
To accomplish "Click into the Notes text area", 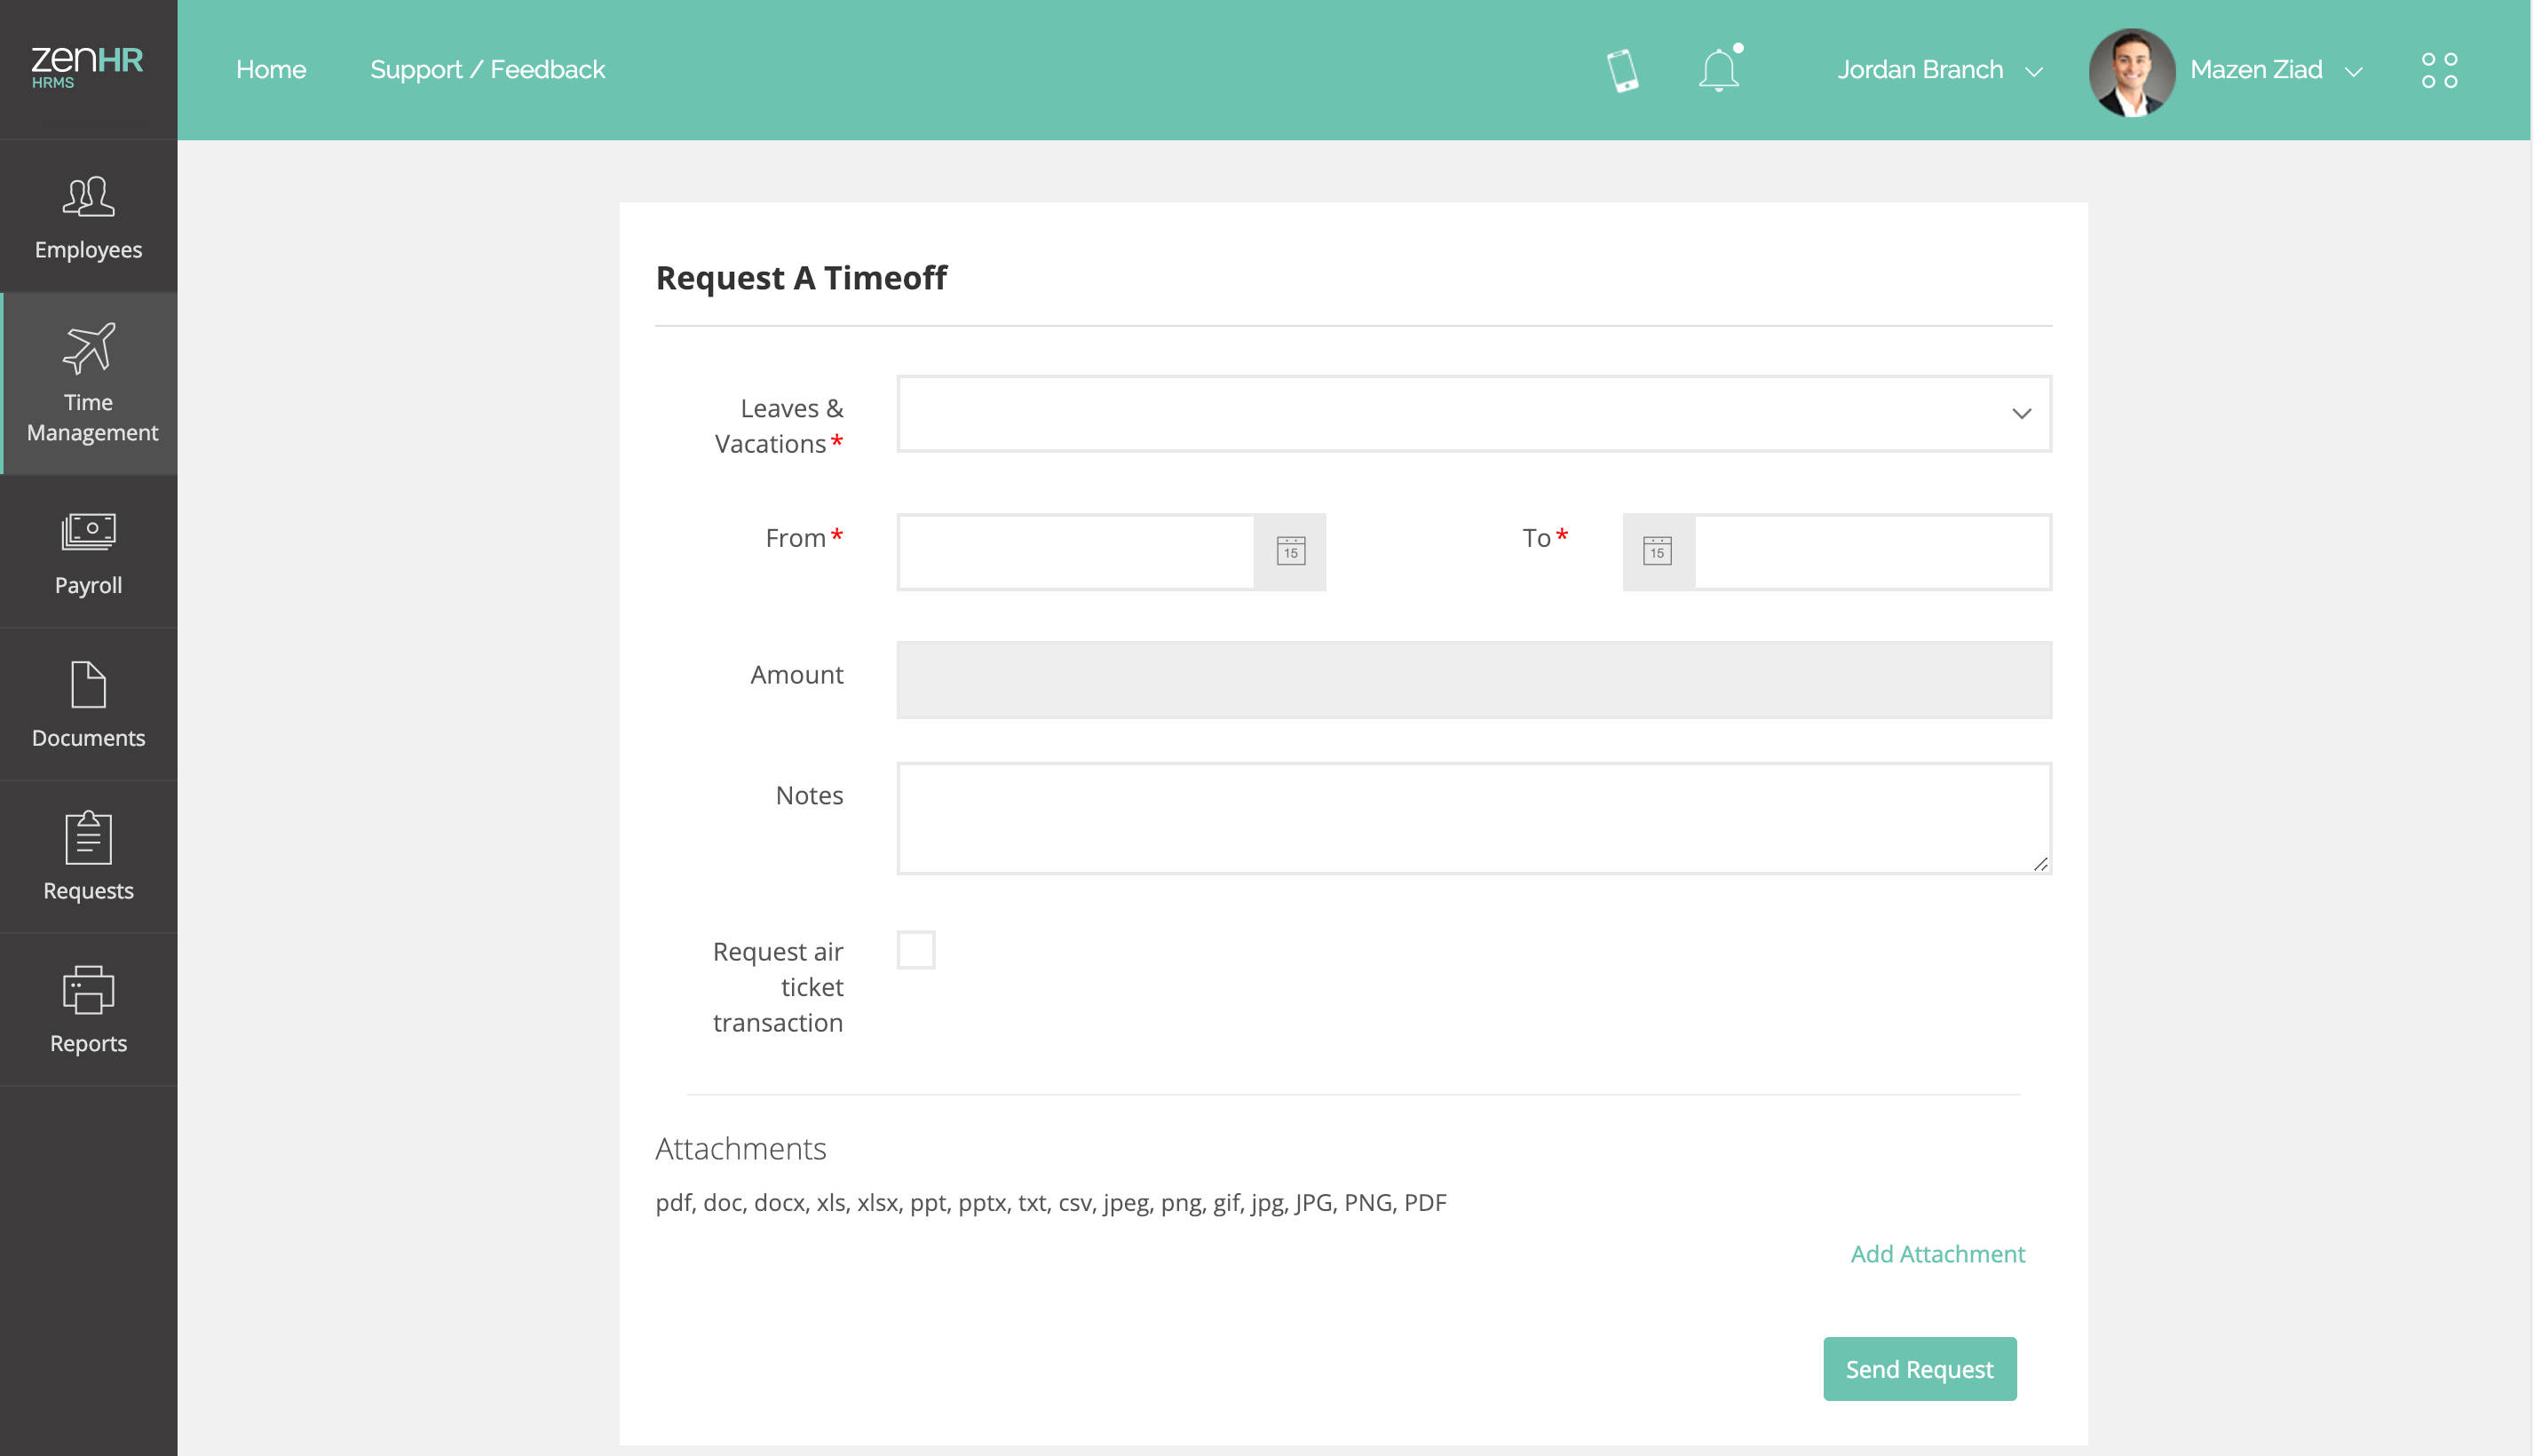I will coord(1473,818).
